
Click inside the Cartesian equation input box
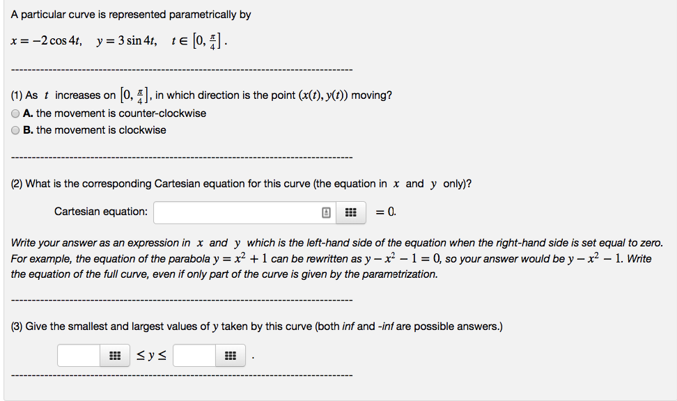[x=237, y=212]
